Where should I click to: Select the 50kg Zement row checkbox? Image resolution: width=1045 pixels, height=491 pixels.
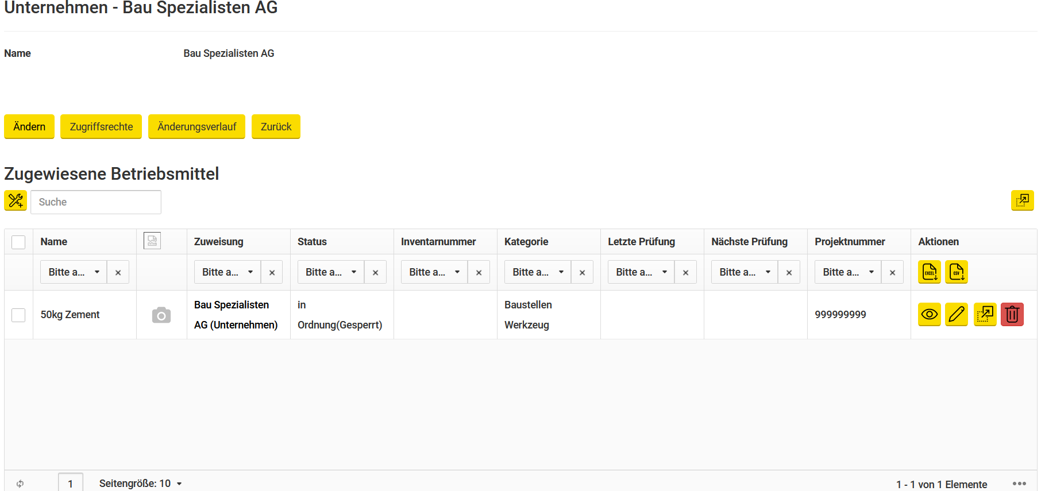[18, 315]
